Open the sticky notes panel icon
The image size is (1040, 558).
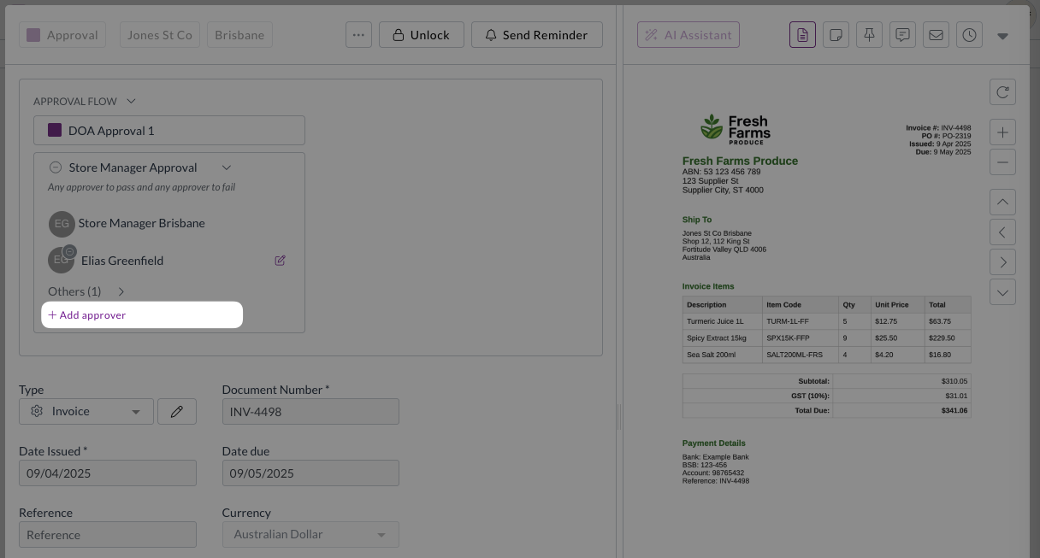click(836, 35)
